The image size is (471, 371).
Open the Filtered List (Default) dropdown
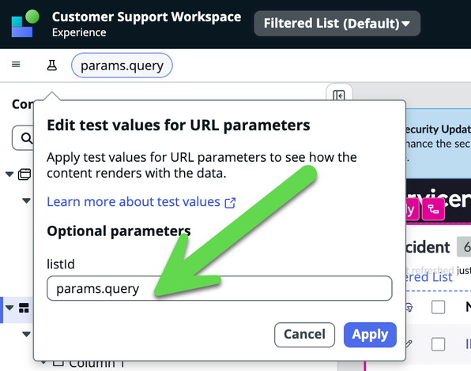click(x=337, y=24)
